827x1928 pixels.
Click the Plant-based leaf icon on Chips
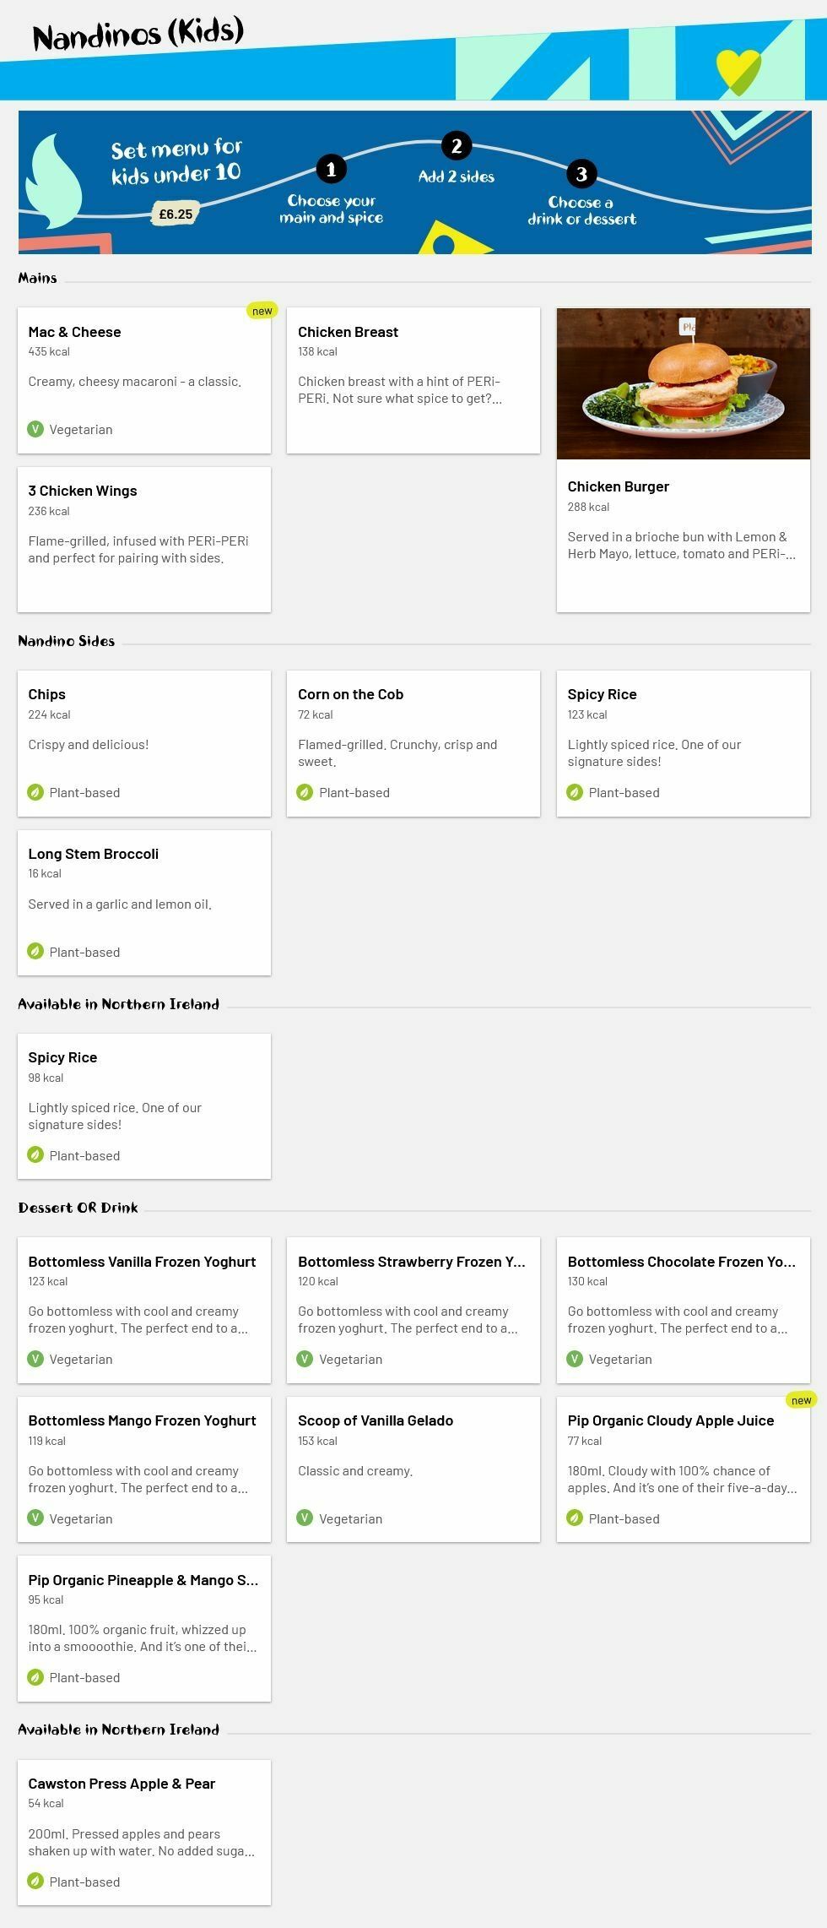[x=35, y=792]
